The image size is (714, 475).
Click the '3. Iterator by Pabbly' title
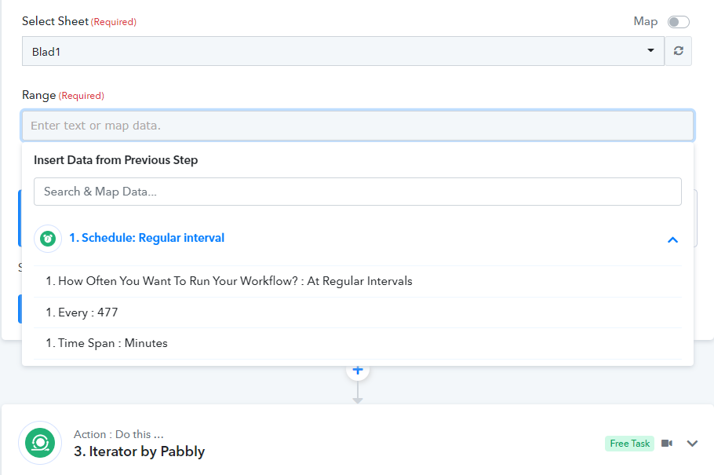tap(140, 451)
